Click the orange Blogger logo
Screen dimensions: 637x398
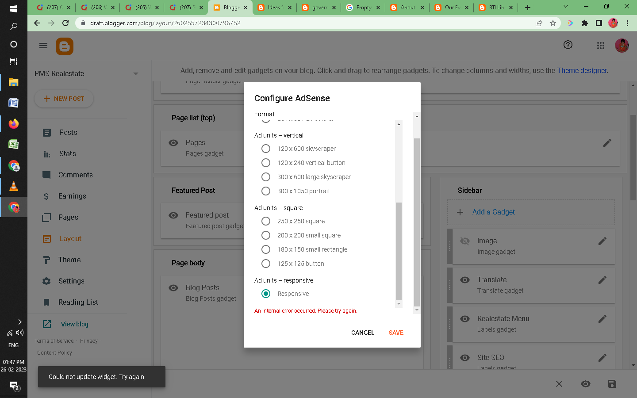tap(65, 46)
